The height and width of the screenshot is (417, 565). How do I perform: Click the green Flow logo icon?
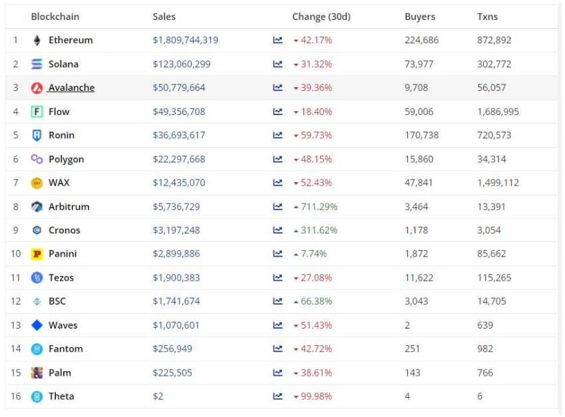pos(37,112)
